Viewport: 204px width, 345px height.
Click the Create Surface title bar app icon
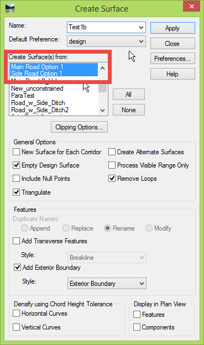[x=10, y=8]
